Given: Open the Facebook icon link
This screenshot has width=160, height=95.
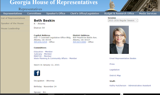Looking at the screenshot, I should tap(37, 73).
